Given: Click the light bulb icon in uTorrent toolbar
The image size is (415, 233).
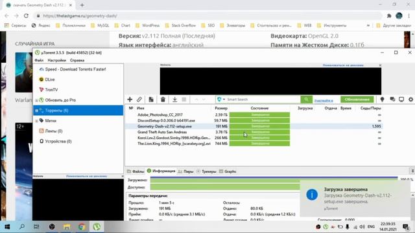Looking at the screenshot, I should pyautogui.click(x=382, y=100).
